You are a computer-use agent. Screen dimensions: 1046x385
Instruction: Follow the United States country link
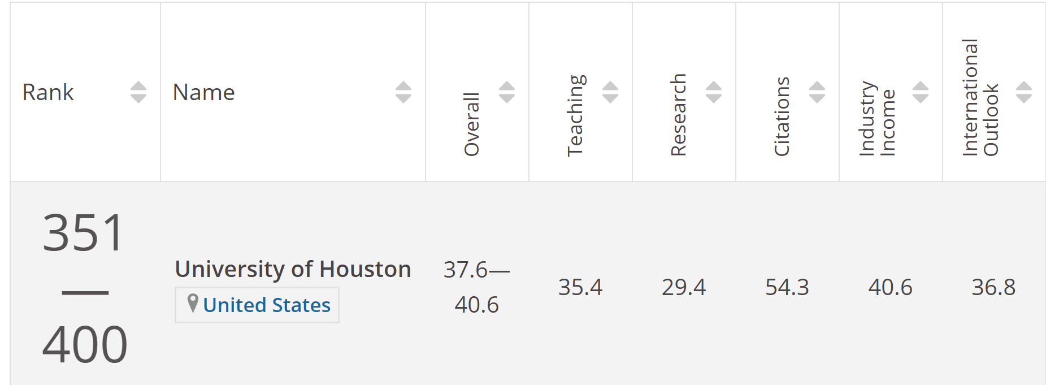coord(267,305)
